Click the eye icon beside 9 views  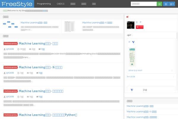28,97
